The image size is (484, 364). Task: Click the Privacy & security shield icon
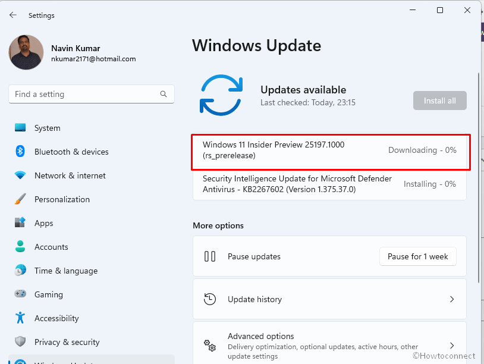20,341
